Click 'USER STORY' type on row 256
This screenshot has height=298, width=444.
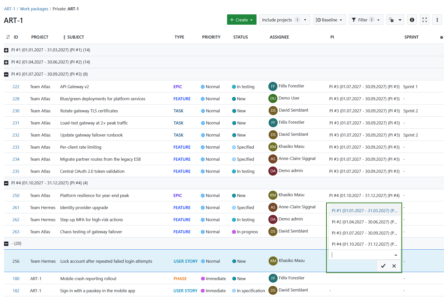pos(186,261)
